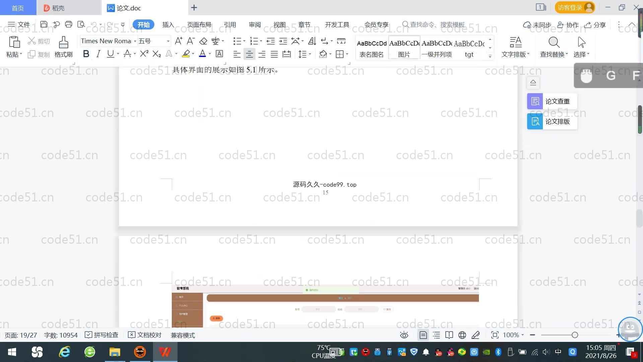
Task: Click the yellow text highlight color
Action: coord(186,54)
